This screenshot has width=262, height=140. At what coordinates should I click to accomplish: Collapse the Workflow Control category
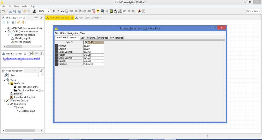5,101
